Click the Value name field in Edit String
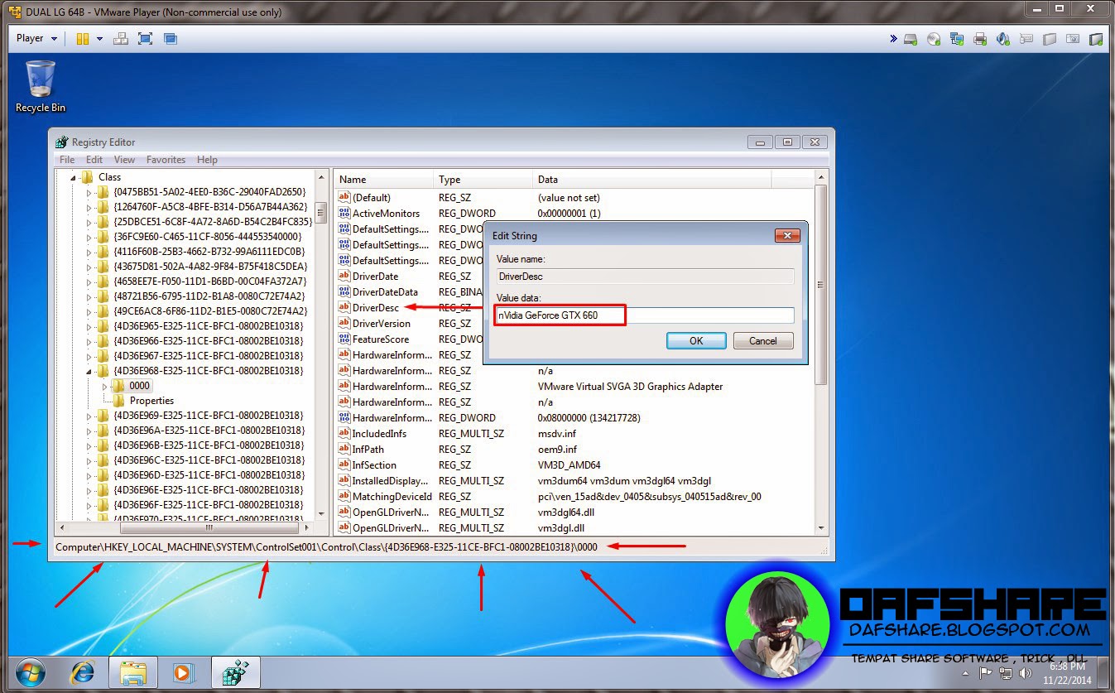This screenshot has height=693, width=1115. [x=645, y=277]
